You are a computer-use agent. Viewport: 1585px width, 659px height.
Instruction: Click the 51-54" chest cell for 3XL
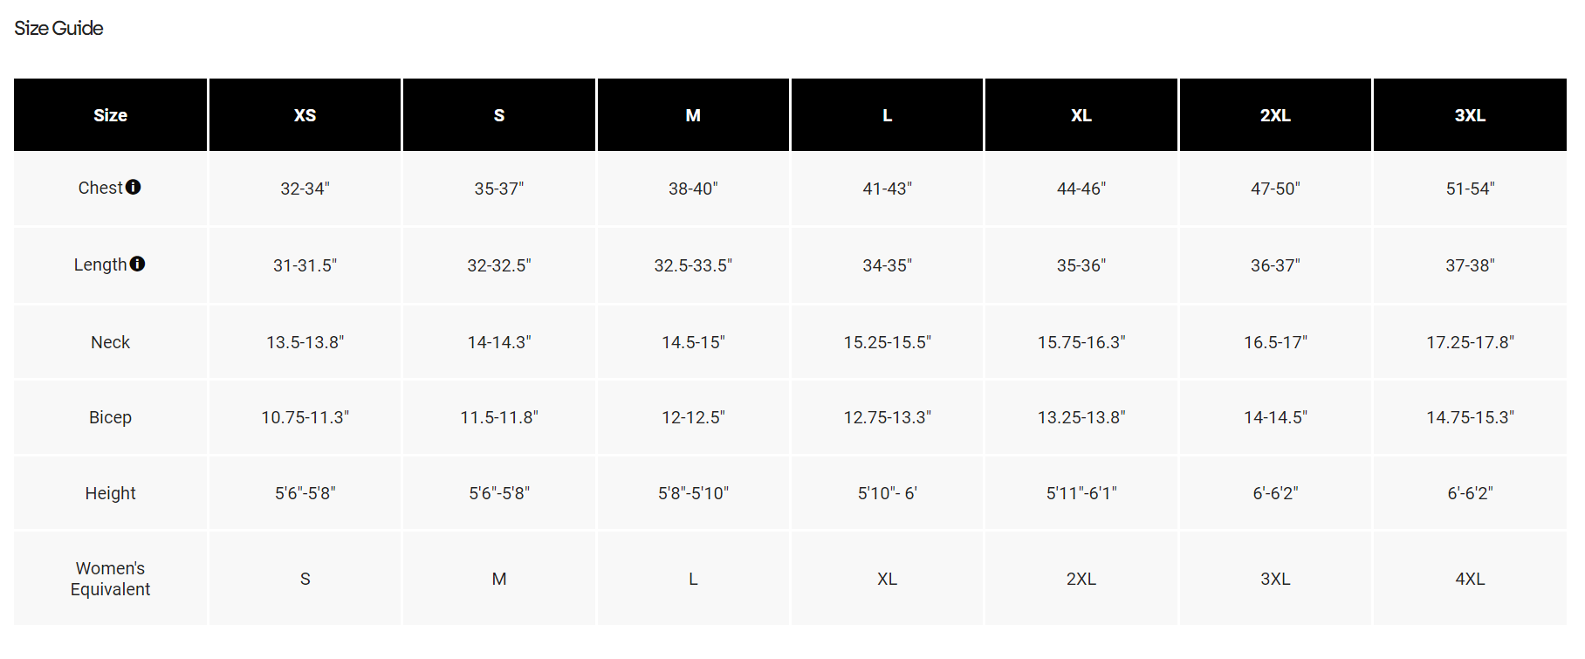click(1470, 189)
